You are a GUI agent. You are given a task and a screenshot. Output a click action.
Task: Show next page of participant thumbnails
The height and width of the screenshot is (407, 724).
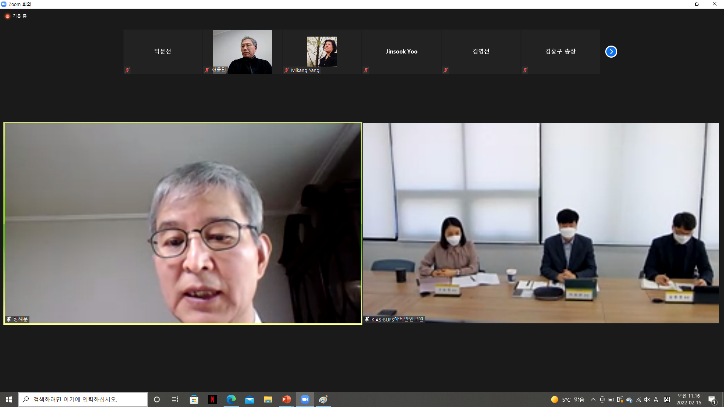click(x=611, y=52)
